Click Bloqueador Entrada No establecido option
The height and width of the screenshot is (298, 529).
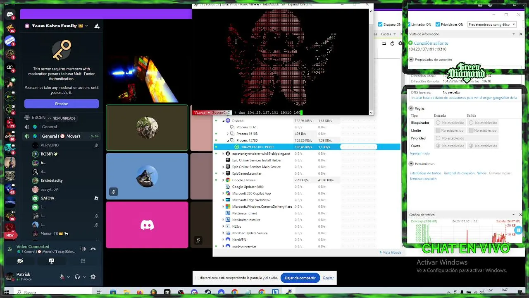449,123
